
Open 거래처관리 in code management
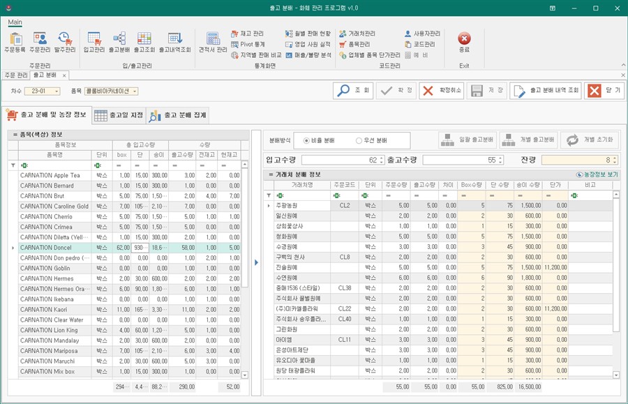357,33
